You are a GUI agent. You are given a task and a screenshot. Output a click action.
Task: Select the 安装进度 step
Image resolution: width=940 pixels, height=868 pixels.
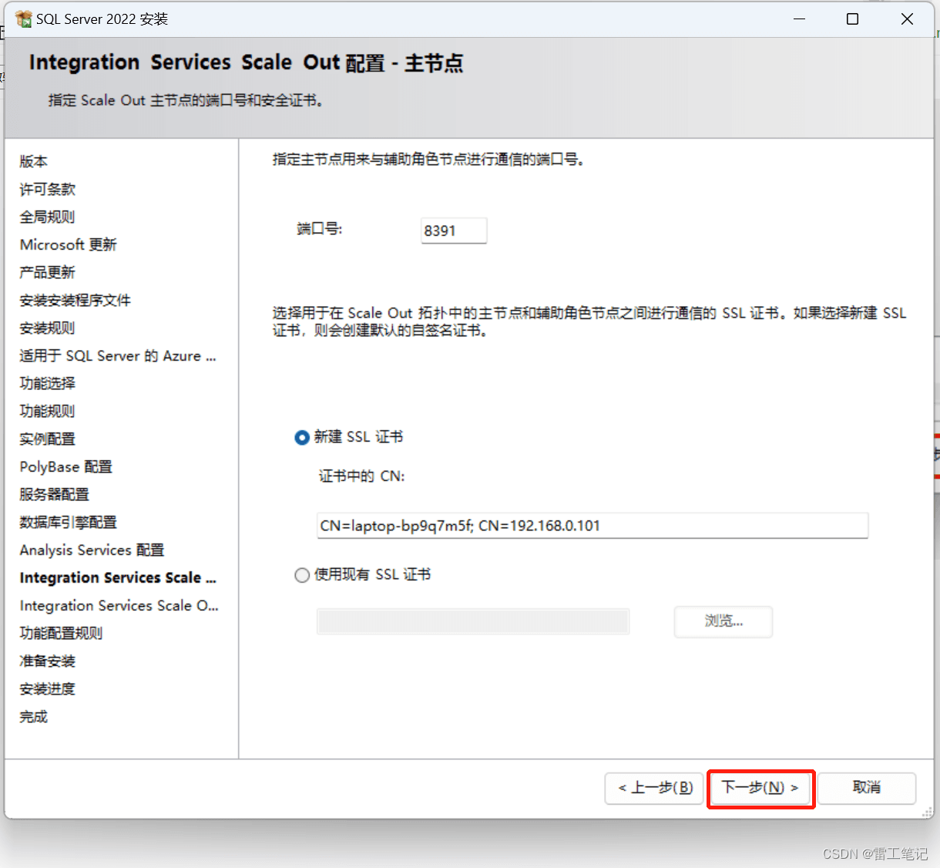[48, 688]
